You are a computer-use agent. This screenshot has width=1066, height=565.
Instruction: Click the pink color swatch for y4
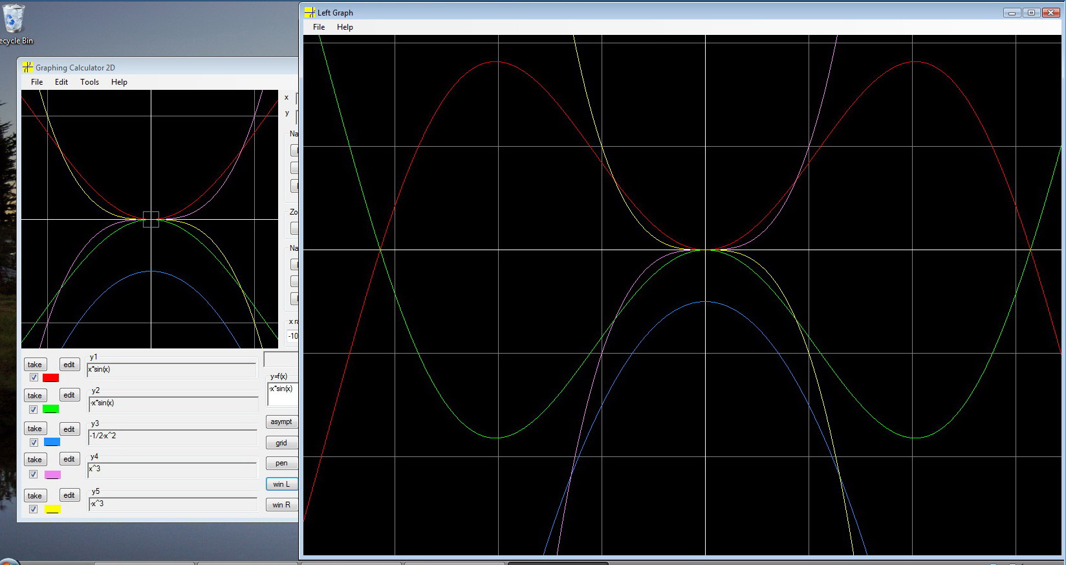pos(52,474)
